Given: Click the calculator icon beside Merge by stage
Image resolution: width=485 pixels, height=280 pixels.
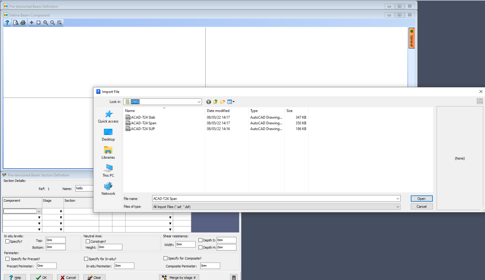Looking at the screenshot, I should tap(234, 278).
